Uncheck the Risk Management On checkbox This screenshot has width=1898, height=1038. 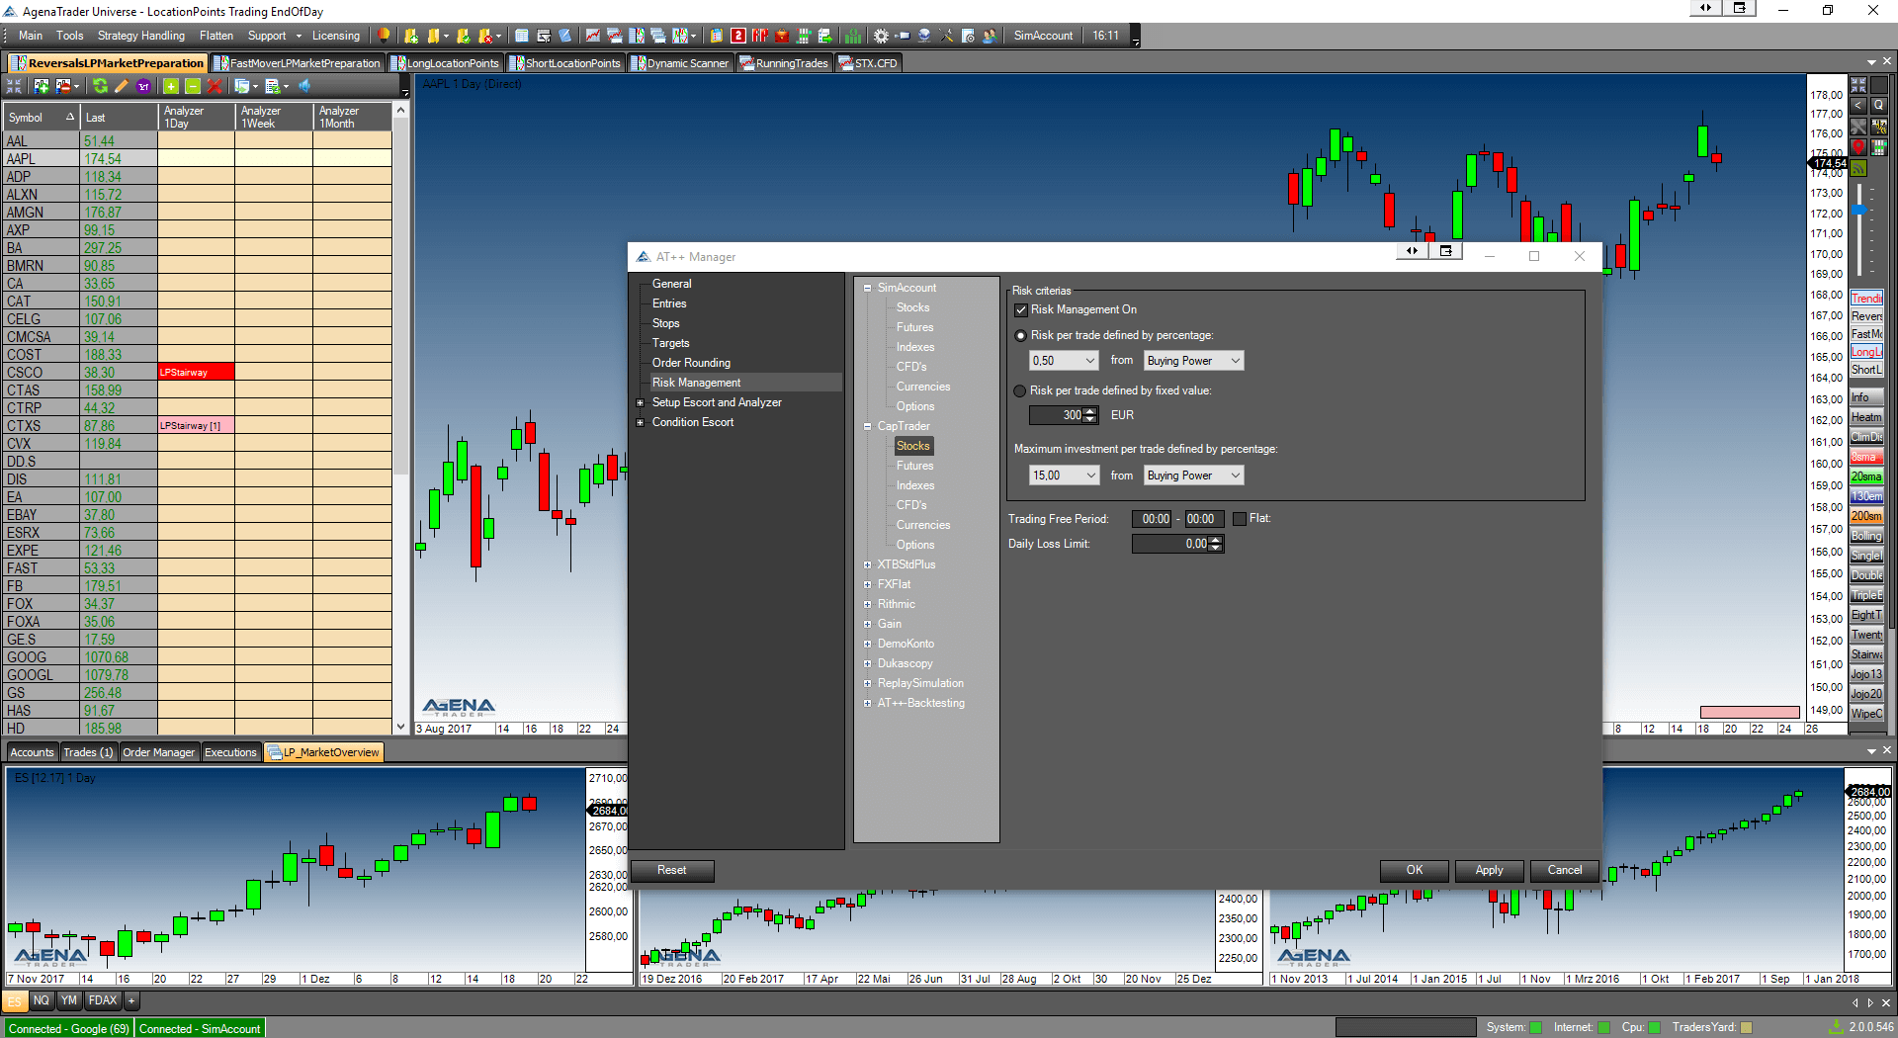pyautogui.click(x=1021, y=310)
